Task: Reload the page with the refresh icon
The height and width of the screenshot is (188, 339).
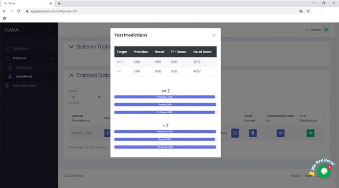Action: [19, 11]
